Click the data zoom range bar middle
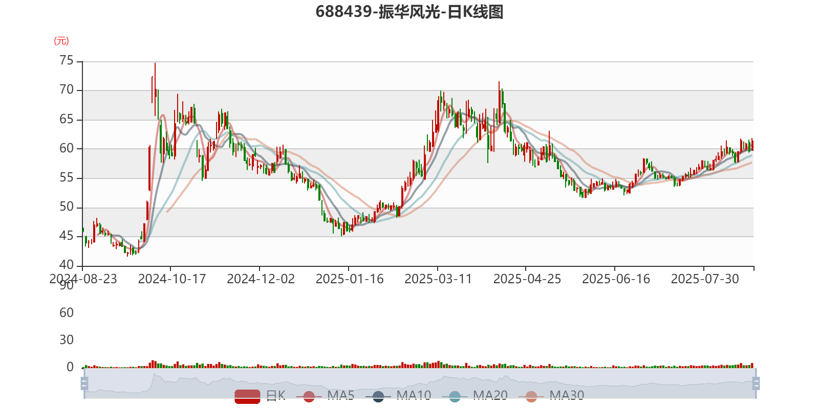Viewport: 819px width, 409px height. 420,383
